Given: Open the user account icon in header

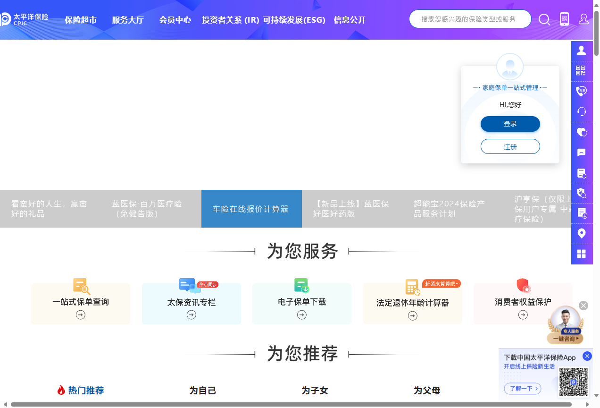Looking at the screenshot, I should click(584, 19).
